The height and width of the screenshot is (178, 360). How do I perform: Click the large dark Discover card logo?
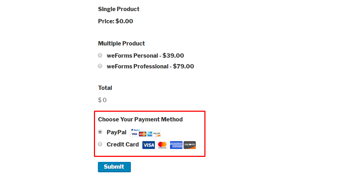point(190,145)
